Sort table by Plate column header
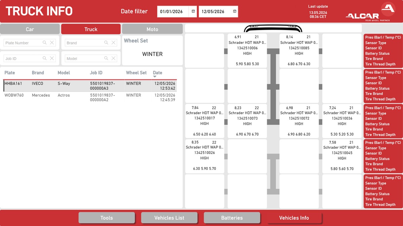The height and width of the screenshot is (226, 403). pyautogui.click(x=10, y=73)
